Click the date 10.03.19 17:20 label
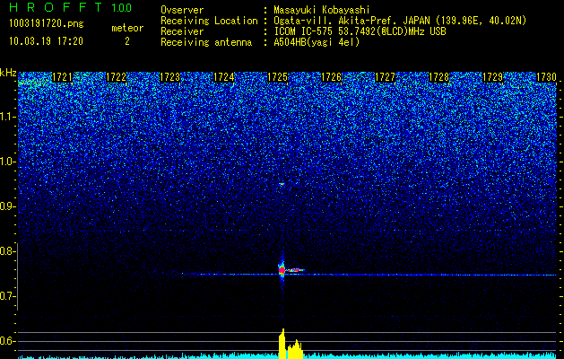The width and height of the screenshot is (564, 359). [x=45, y=41]
